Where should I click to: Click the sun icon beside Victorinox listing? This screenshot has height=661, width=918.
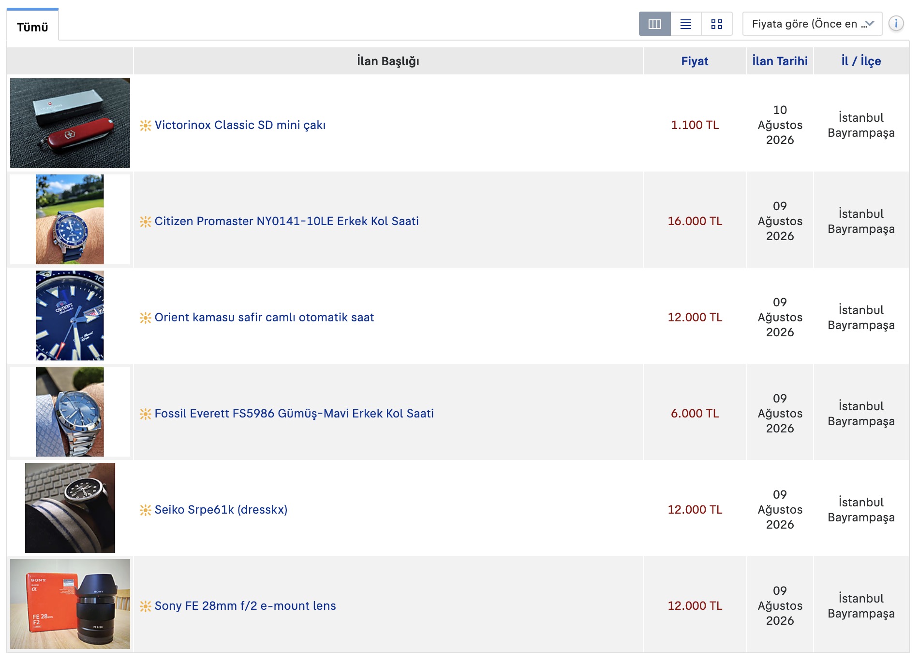[145, 126]
